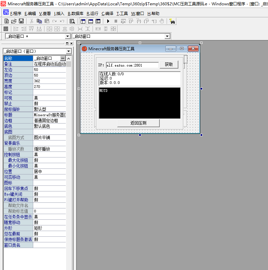Open the _启动窗口（窗口） object selector dropdown
Image resolution: width=268 pixels, height=270 pixels.
pyautogui.click(x=68, y=51)
